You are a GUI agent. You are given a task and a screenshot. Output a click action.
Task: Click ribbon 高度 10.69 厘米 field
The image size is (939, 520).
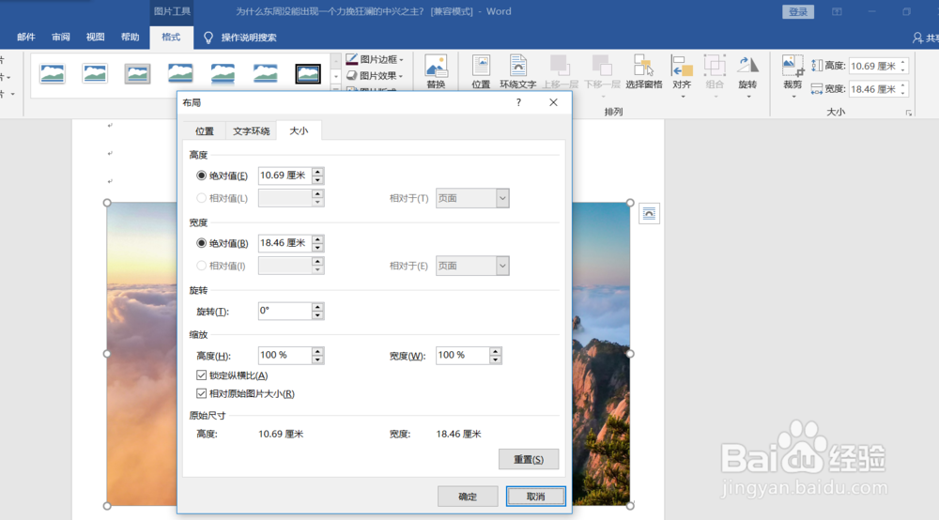874,67
